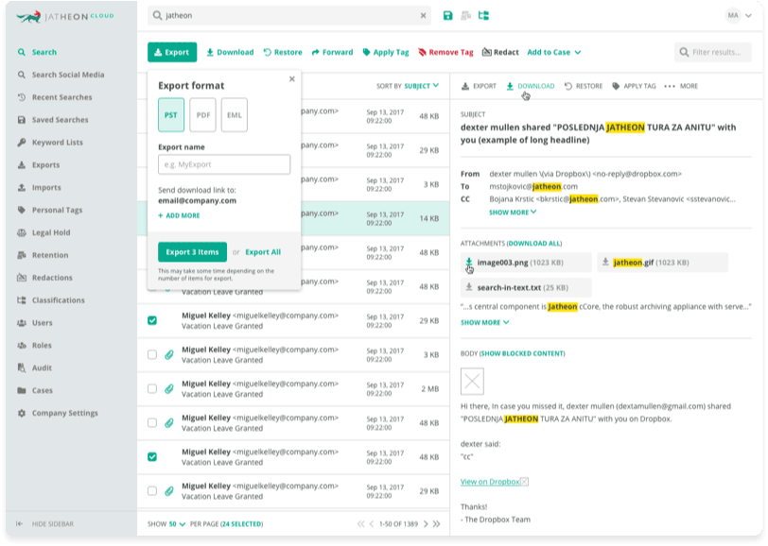Click the Filter results input
Viewport: 768px width, 546px height.
click(712, 52)
